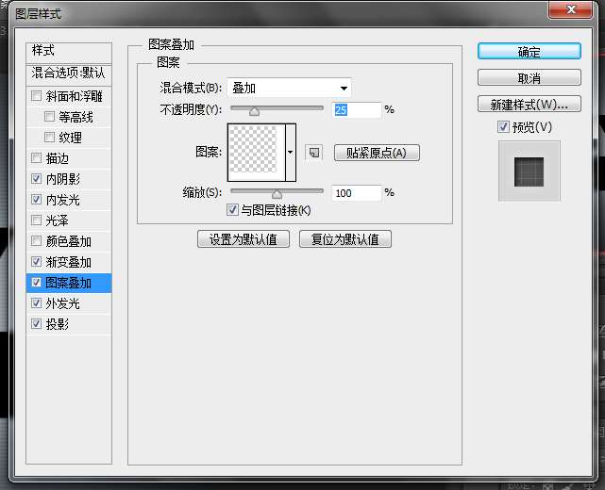Uncheck the 投影 checkbox
This screenshot has width=605, height=490.
coord(36,324)
